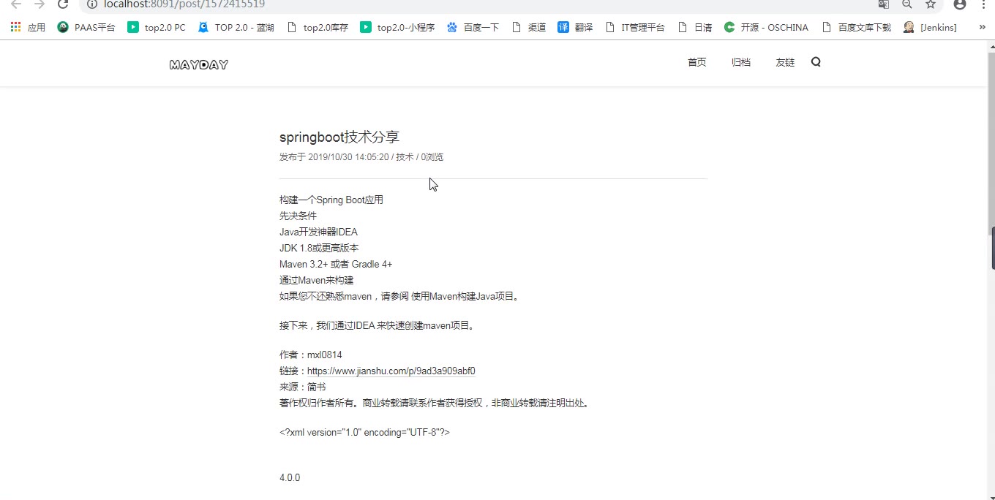Click the site info icon in address bar
Viewport: 995px width, 500px height.
click(92, 4)
